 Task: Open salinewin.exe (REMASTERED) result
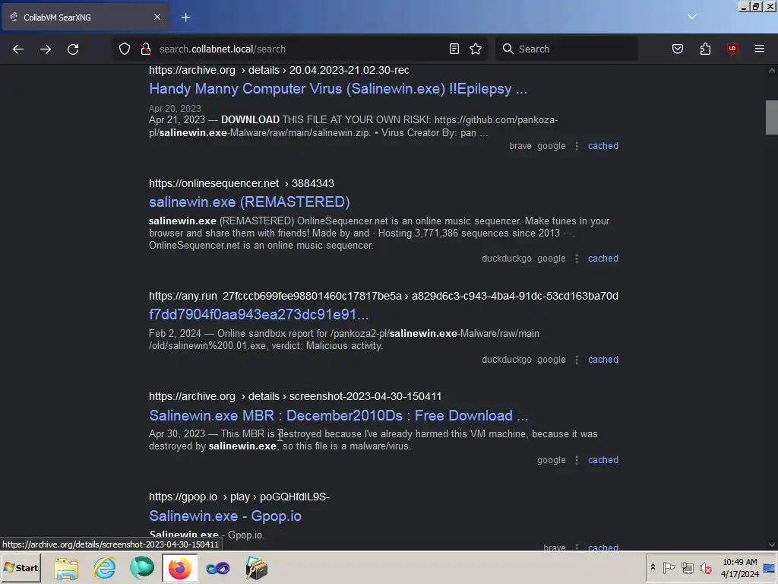pos(249,202)
